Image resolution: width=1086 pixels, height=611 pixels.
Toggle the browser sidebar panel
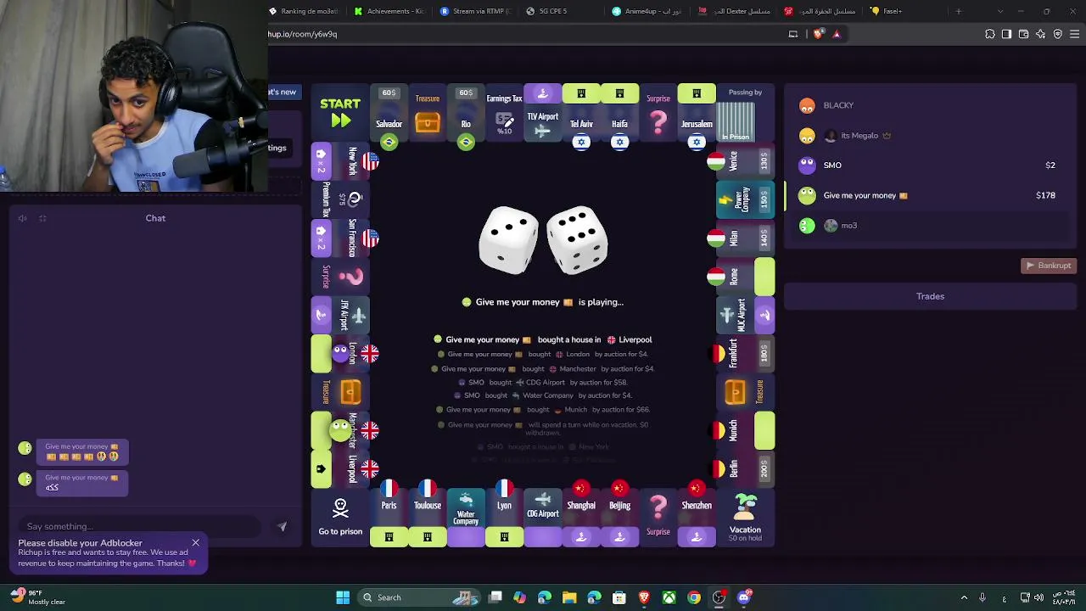click(x=1007, y=34)
